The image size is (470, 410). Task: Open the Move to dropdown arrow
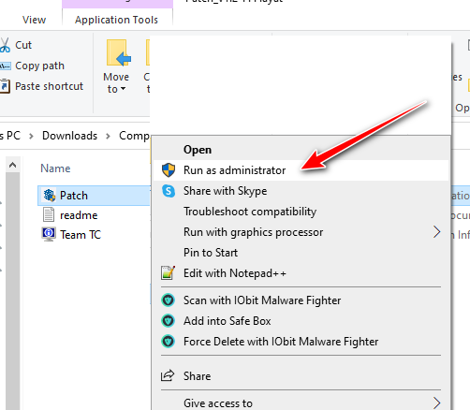124,89
